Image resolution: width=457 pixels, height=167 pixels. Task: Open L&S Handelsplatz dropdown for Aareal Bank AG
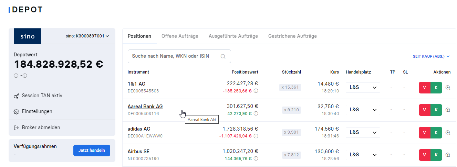coord(363,110)
